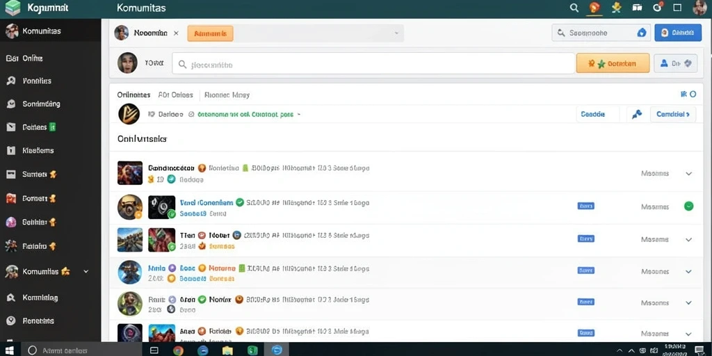
Task: Click the yellow figure icon in top header
Action: coord(616,8)
